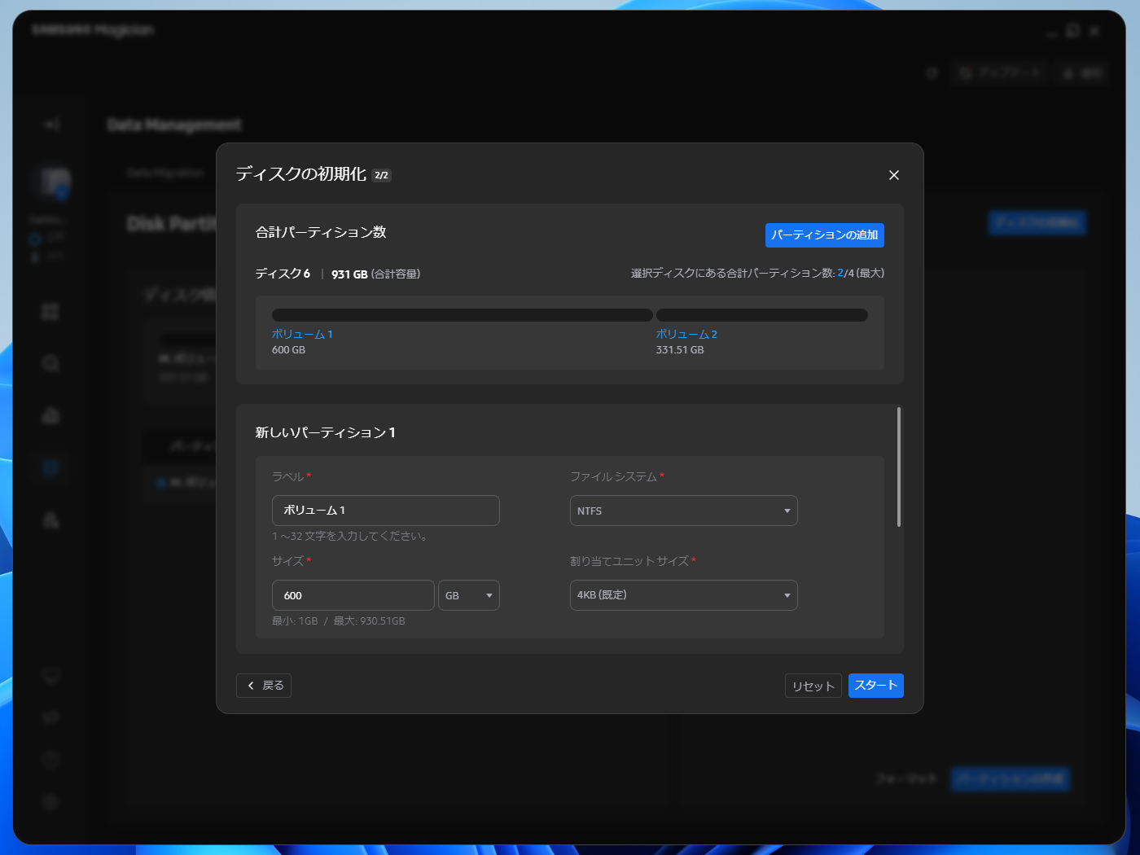This screenshot has height=855, width=1140.
Task: Click the blue ボリューム 2 label under the bar
Action: (686, 335)
